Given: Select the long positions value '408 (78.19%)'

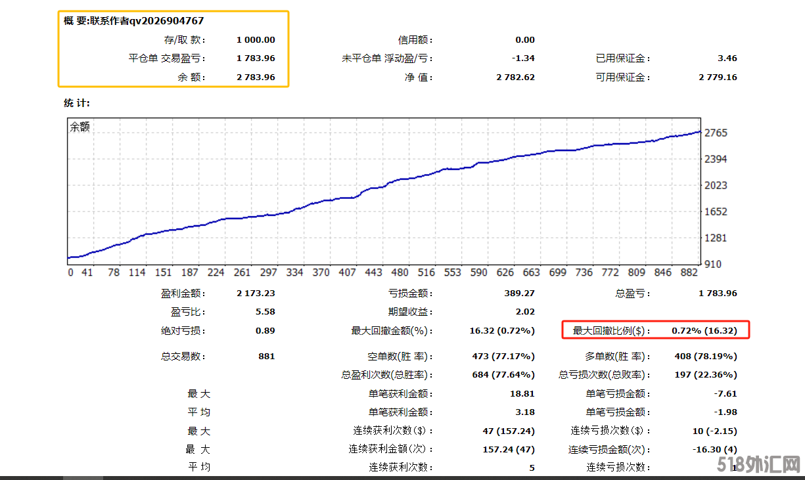Looking at the screenshot, I should click(706, 357).
